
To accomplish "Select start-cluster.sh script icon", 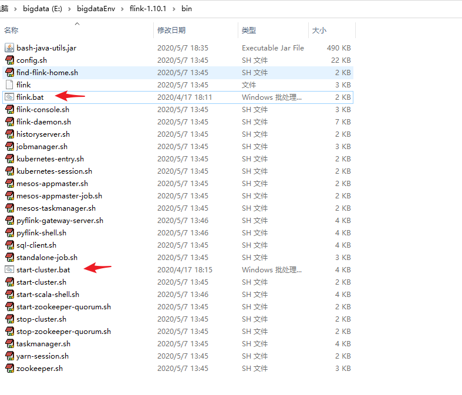I will [x=9, y=282].
